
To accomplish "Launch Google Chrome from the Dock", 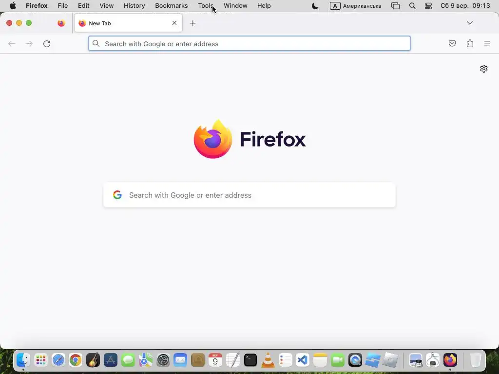I will coord(76,360).
